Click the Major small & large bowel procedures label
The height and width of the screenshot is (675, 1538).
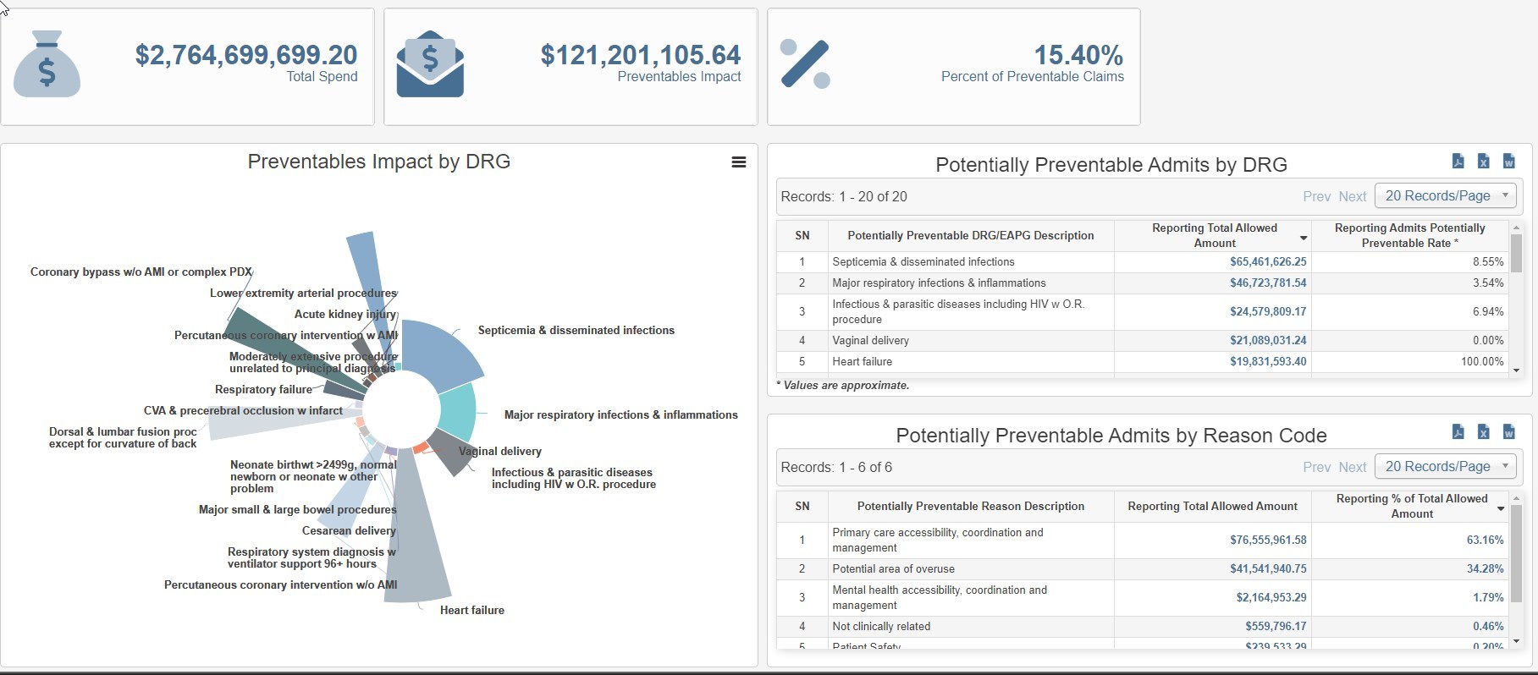click(297, 510)
